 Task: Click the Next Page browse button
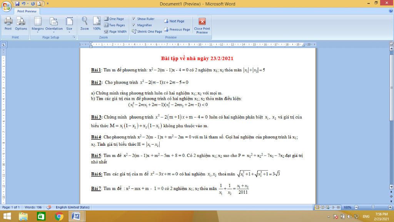(x=391, y=201)
